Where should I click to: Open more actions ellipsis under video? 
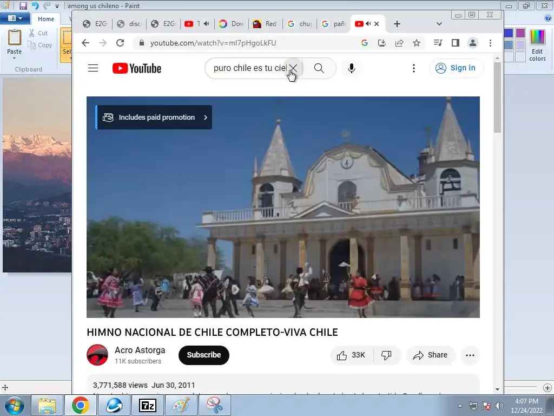[470, 355]
